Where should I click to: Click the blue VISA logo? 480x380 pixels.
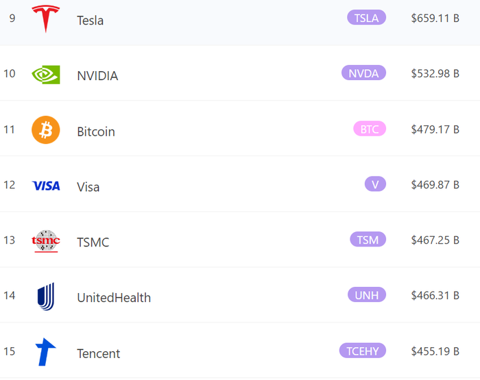[x=46, y=186]
